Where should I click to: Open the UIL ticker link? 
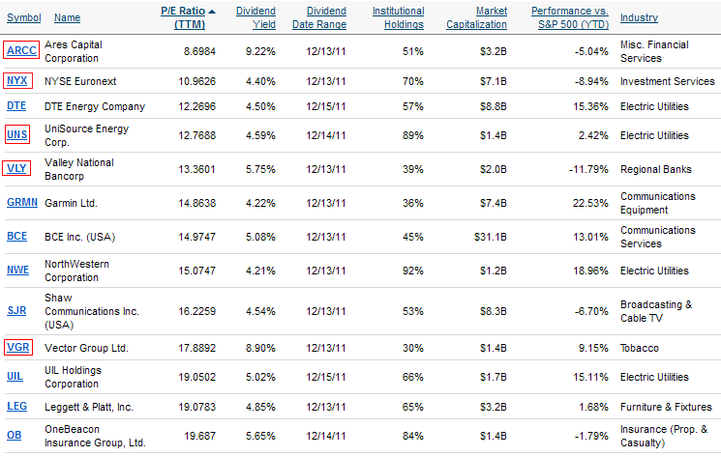pos(15,376)
